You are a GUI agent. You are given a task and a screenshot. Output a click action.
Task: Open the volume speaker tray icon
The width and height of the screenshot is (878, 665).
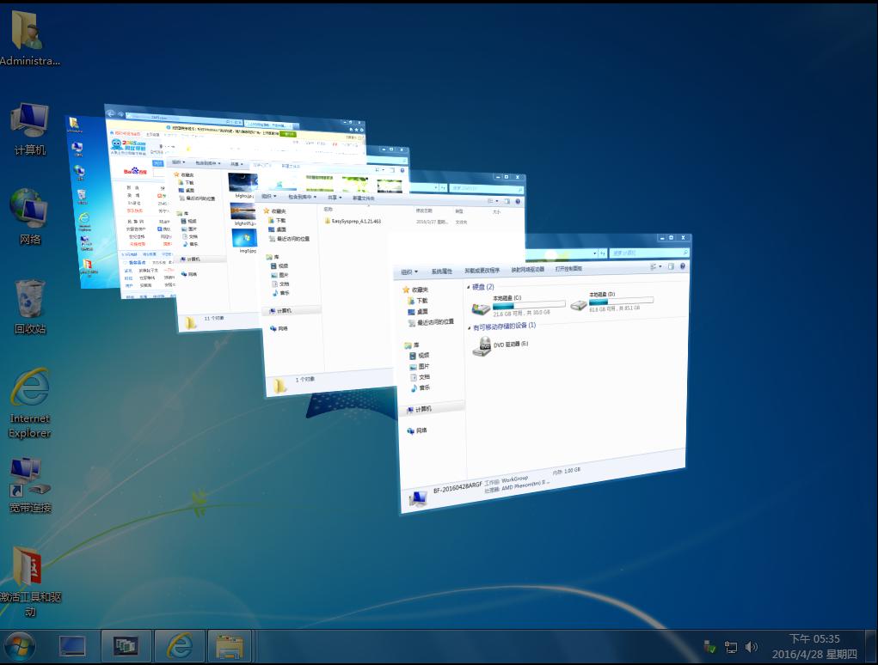point(751,647)
